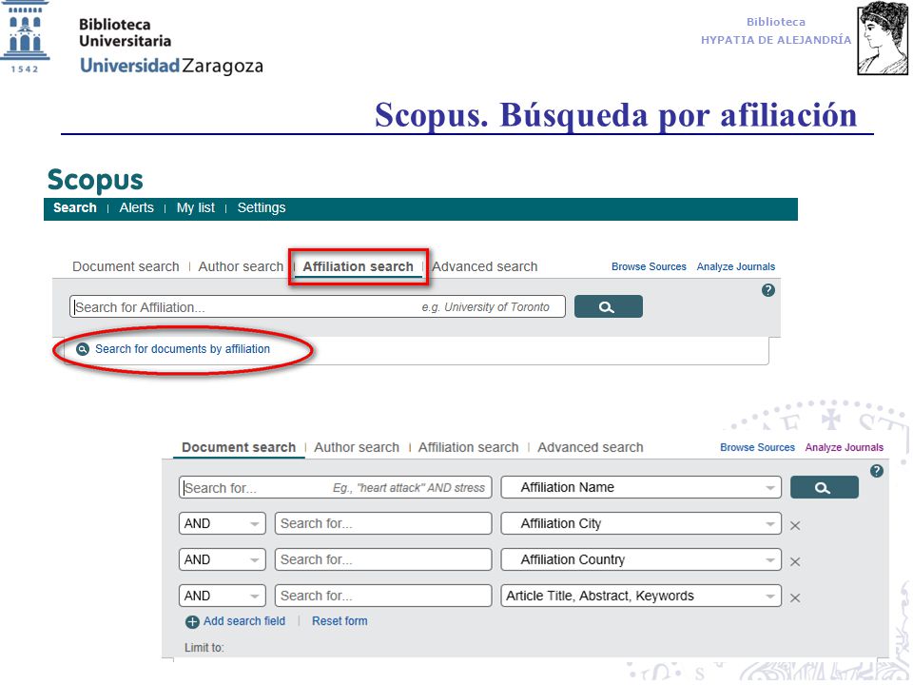Click the Search for documents by affiliation link

coord(183,349)
